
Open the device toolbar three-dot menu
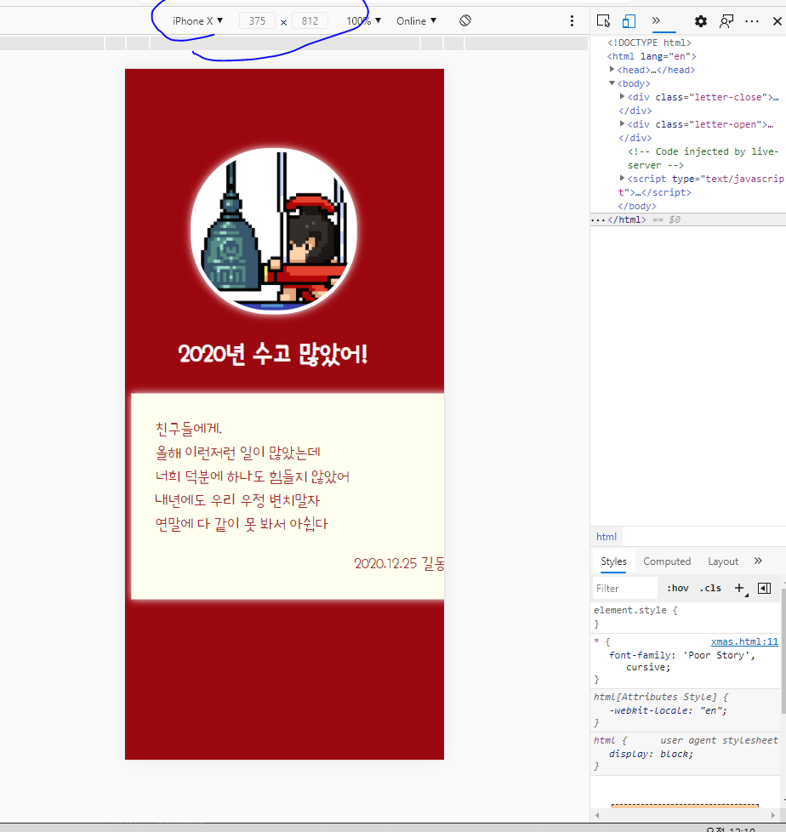[x=572, y=20]
